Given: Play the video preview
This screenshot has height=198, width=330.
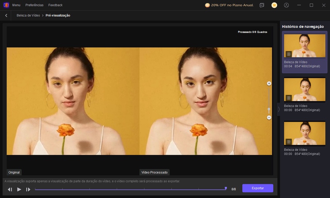Looking at the screenshot, I should [19, 190].
